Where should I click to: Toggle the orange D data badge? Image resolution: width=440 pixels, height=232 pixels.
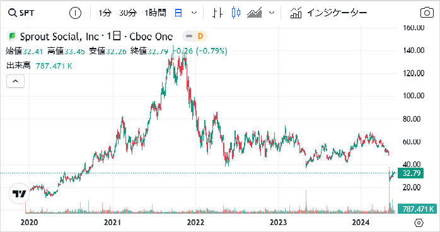pyautogui.click(x=200, y=36)
